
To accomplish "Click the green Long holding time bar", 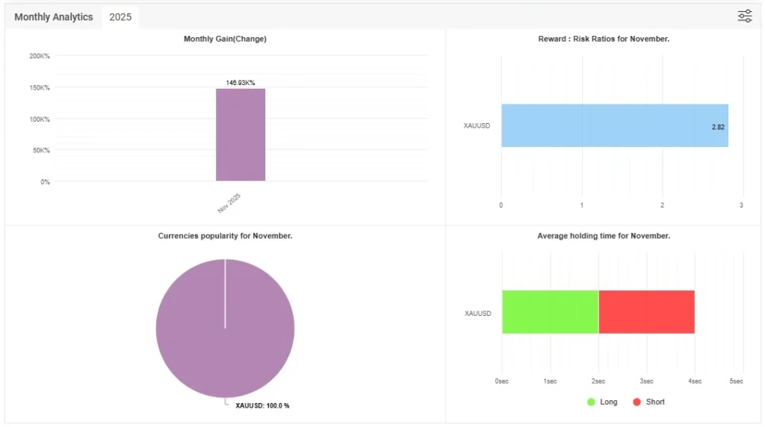I will [x=550, y=312].
